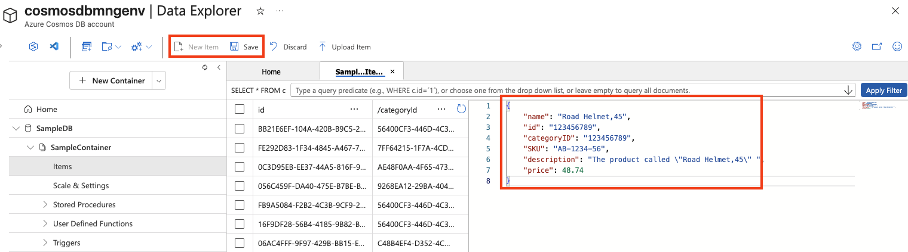Select Scale & Settings in the tree

click(81, 186)
